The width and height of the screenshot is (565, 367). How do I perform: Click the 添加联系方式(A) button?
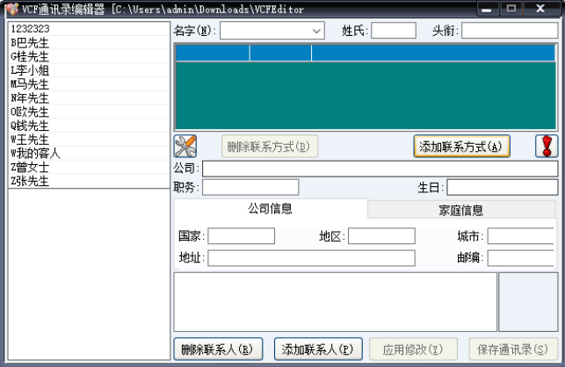click(461, 147)
